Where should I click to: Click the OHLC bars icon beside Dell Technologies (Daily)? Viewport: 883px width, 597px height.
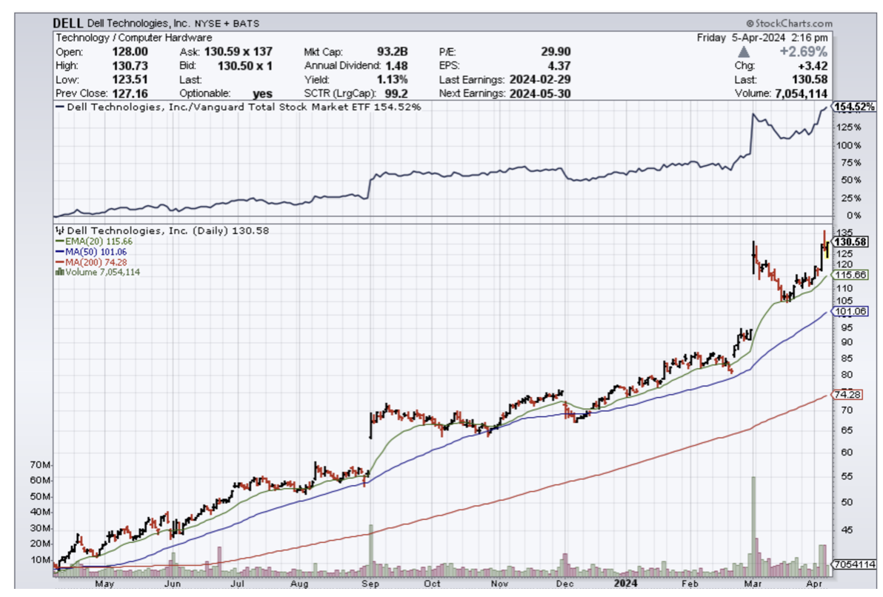pyautogui.click(x=60, y=230)
